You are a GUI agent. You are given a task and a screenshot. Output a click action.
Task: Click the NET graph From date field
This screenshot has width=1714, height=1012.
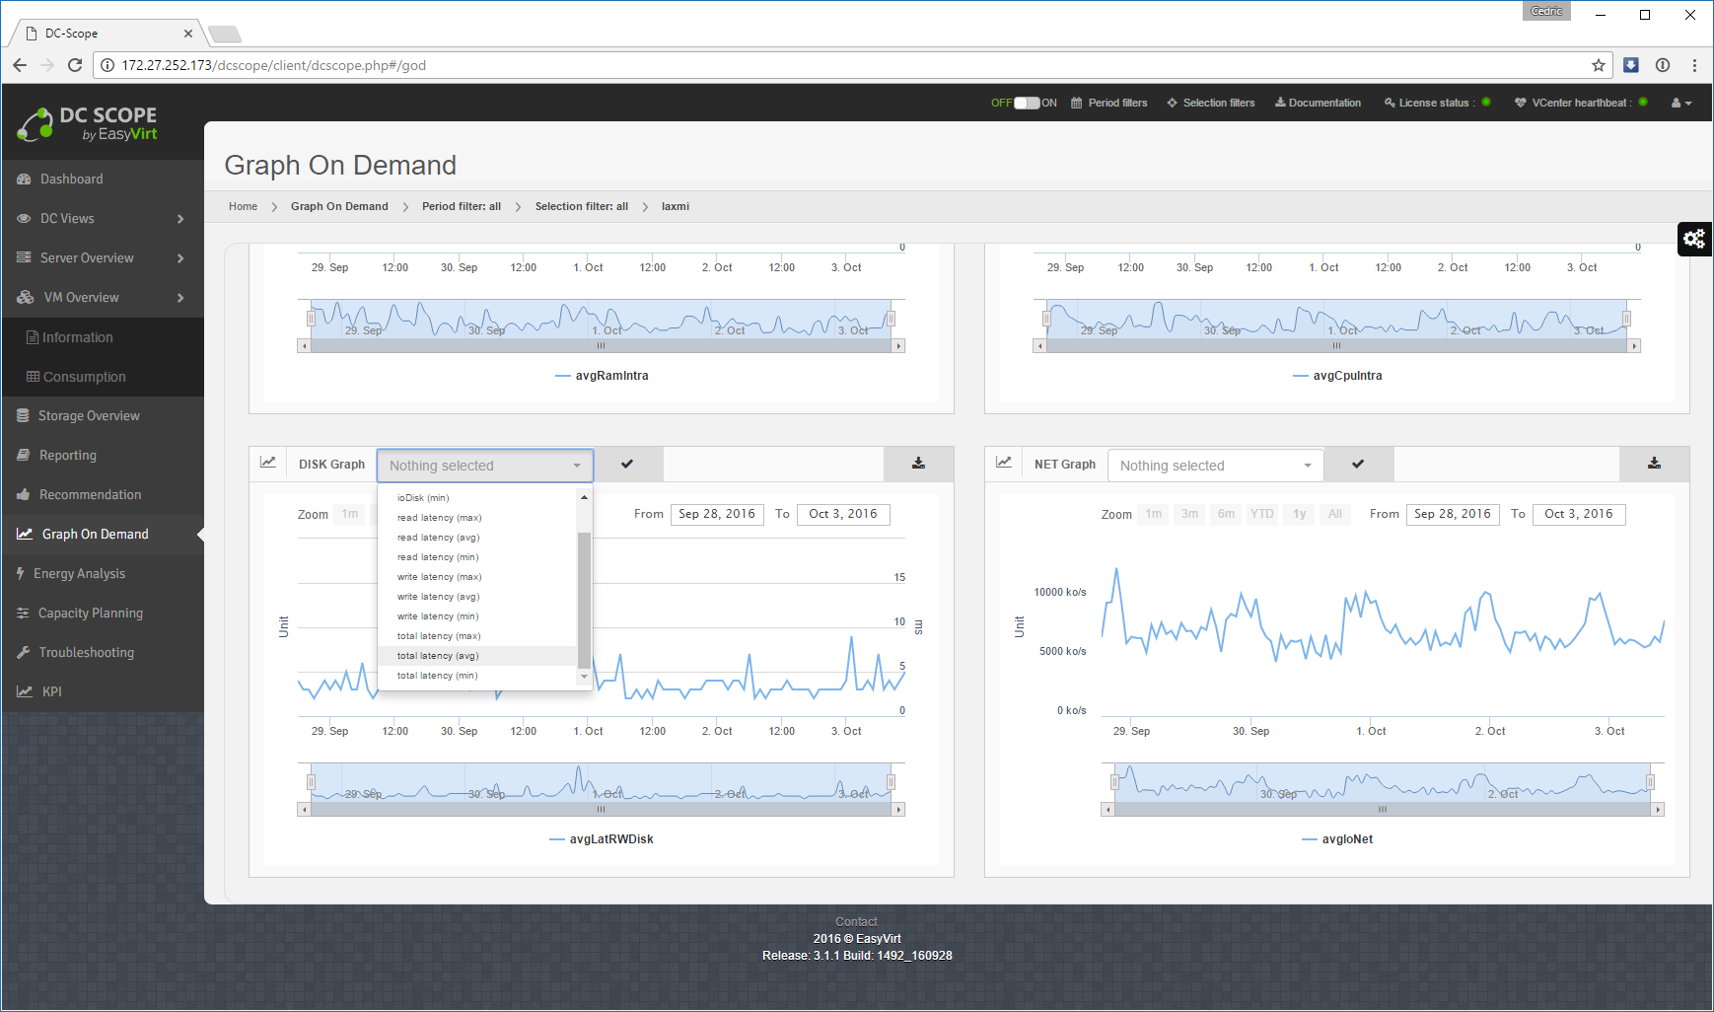point(1452,514)
